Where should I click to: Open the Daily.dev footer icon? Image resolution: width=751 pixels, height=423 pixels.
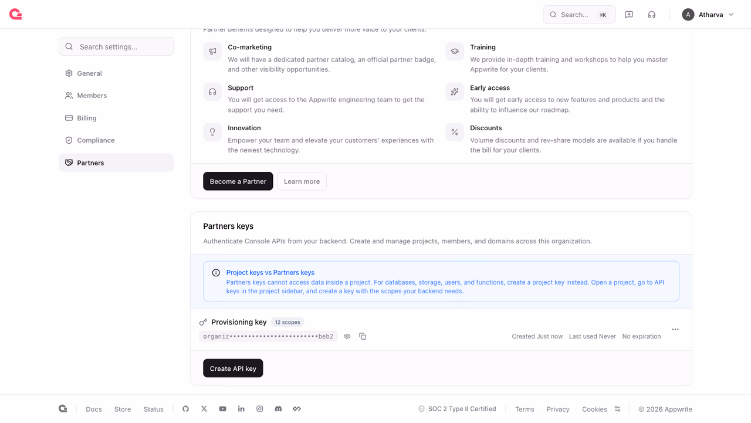point(297,409)
